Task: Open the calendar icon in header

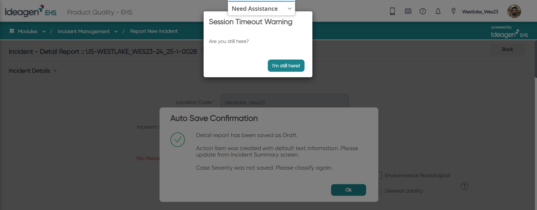Action: [x=408, y=11]
